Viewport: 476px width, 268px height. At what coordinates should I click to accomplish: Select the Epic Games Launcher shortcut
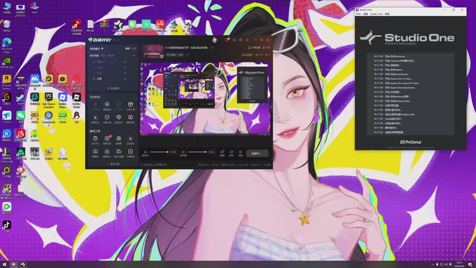point(49,100)
